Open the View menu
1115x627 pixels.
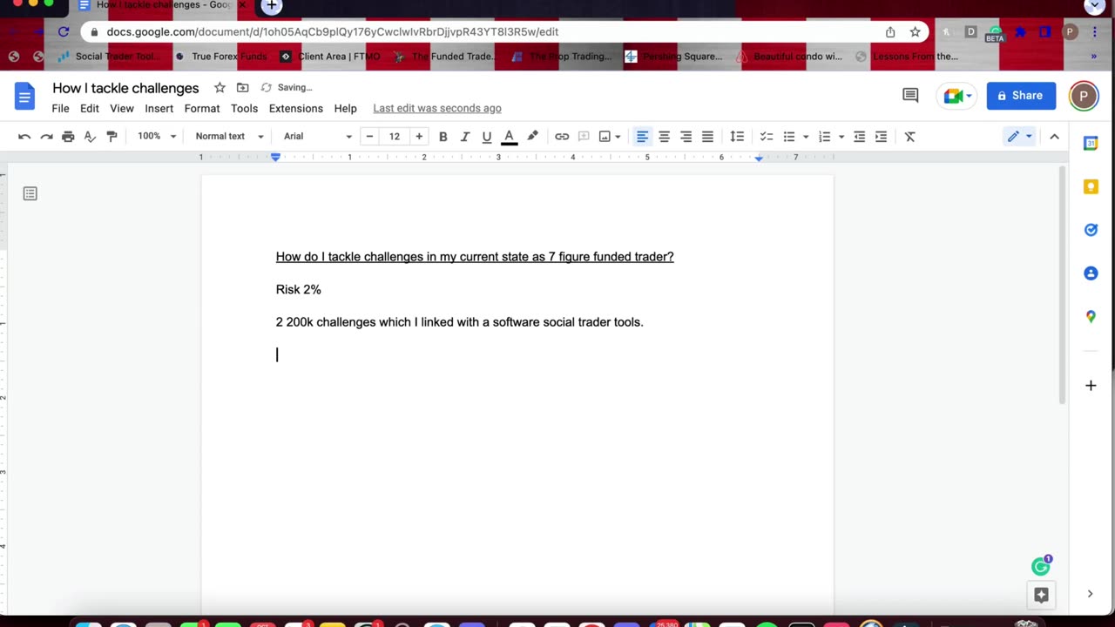click(122, 109)
